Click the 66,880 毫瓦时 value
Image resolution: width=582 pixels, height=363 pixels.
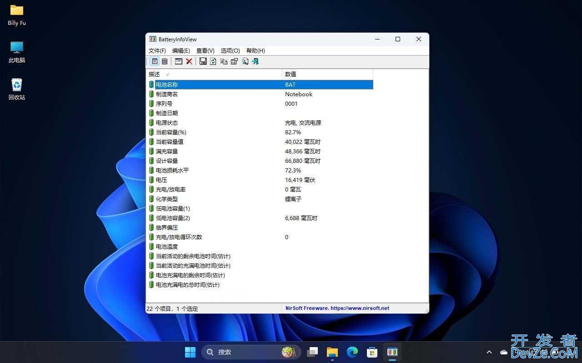tap(303, 161)
